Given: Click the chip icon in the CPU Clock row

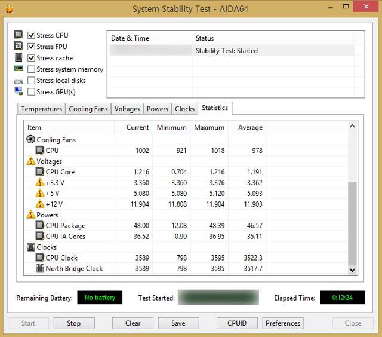Looking at the screenshot, I should [40, 258].
